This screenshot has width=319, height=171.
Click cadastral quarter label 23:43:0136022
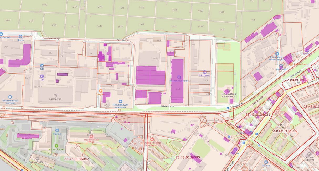click(x=299, y=80)
